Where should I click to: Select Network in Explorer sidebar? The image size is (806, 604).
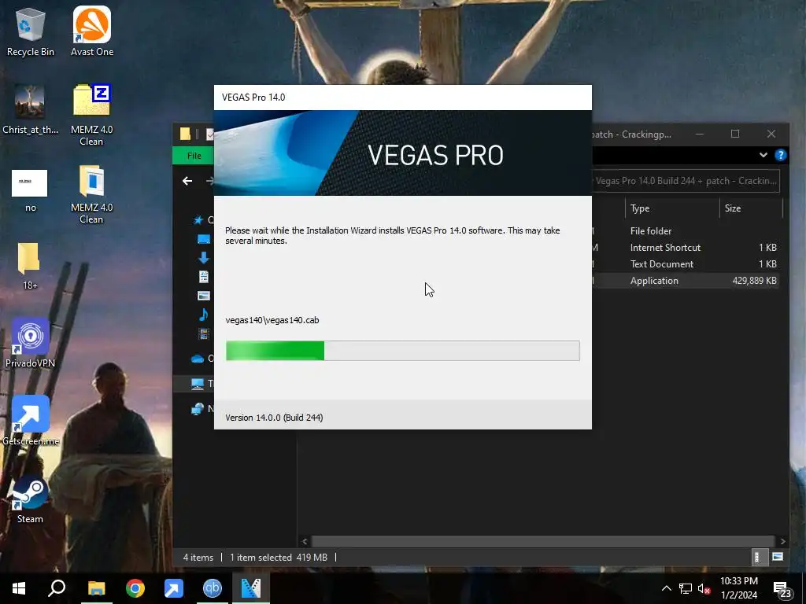(x=198, y=409)
